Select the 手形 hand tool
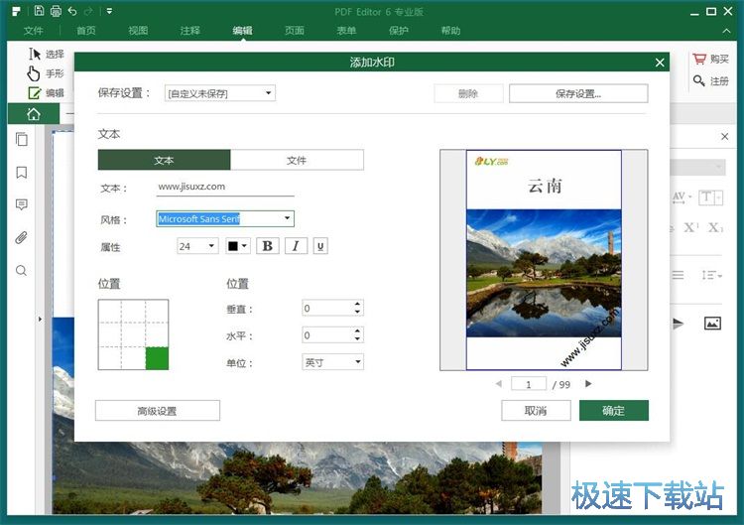This screenshot has width=744, height=525. tap(46, 73)
